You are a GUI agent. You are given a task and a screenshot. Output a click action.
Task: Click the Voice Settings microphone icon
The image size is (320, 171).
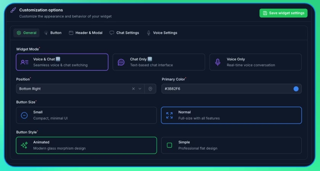149,33
